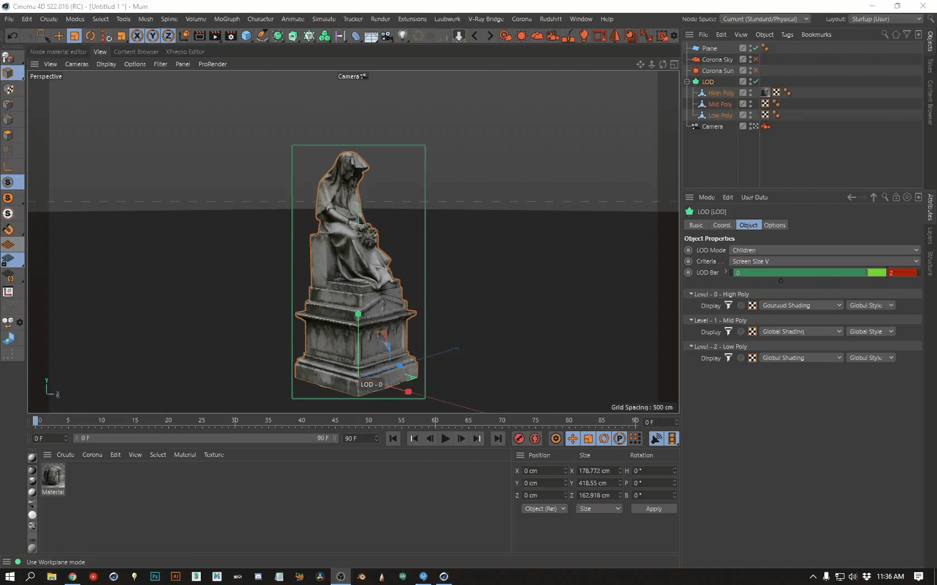Viewport: 937px width, 585px height.
Task: Open Photoshop from the taskbar
Action: click(155, 576)
